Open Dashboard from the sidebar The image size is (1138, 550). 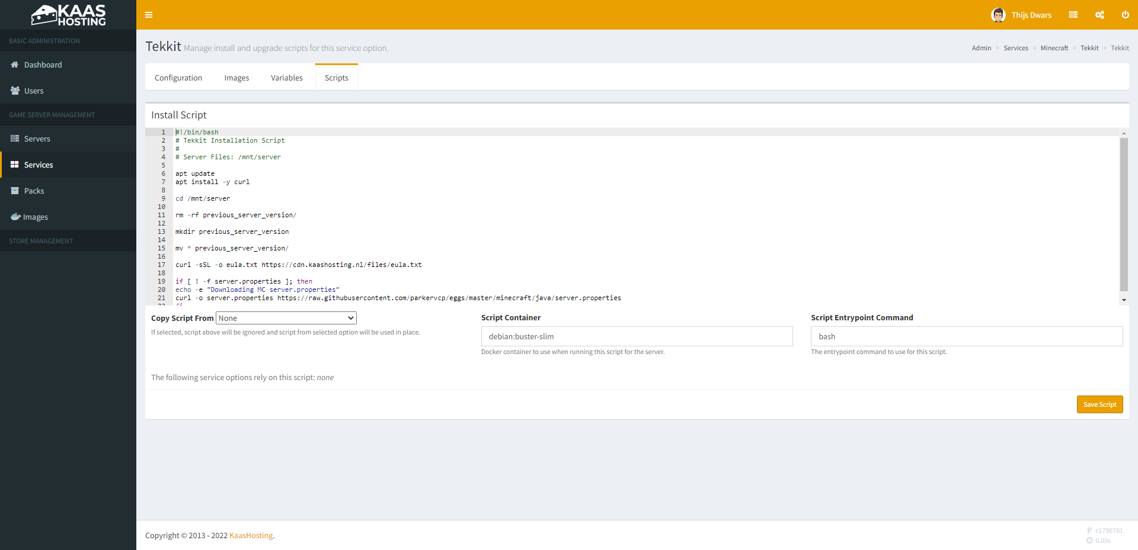tap(43, 65)
